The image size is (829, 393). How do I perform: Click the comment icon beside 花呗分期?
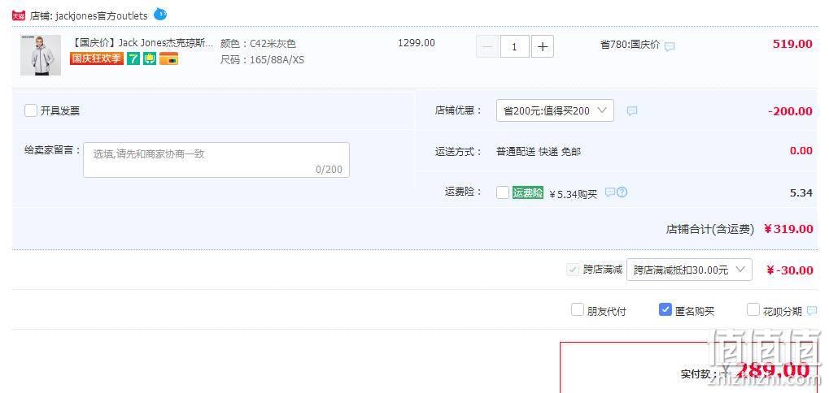pyautogui.click(x=812, y=311)
